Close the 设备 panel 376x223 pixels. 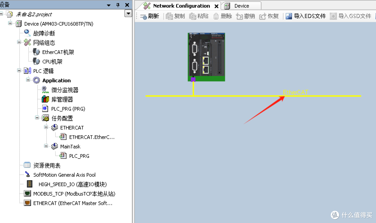tap(127, 5)
